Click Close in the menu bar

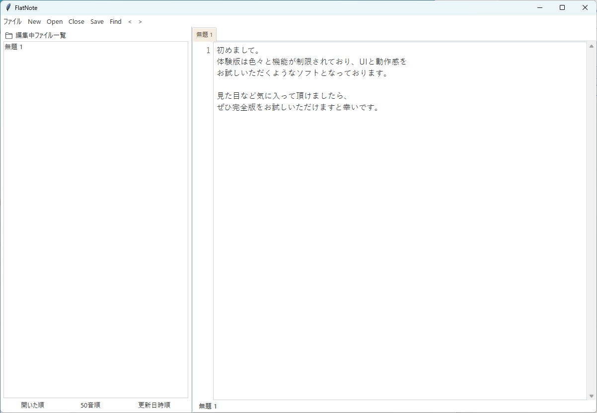coord(76,22)
